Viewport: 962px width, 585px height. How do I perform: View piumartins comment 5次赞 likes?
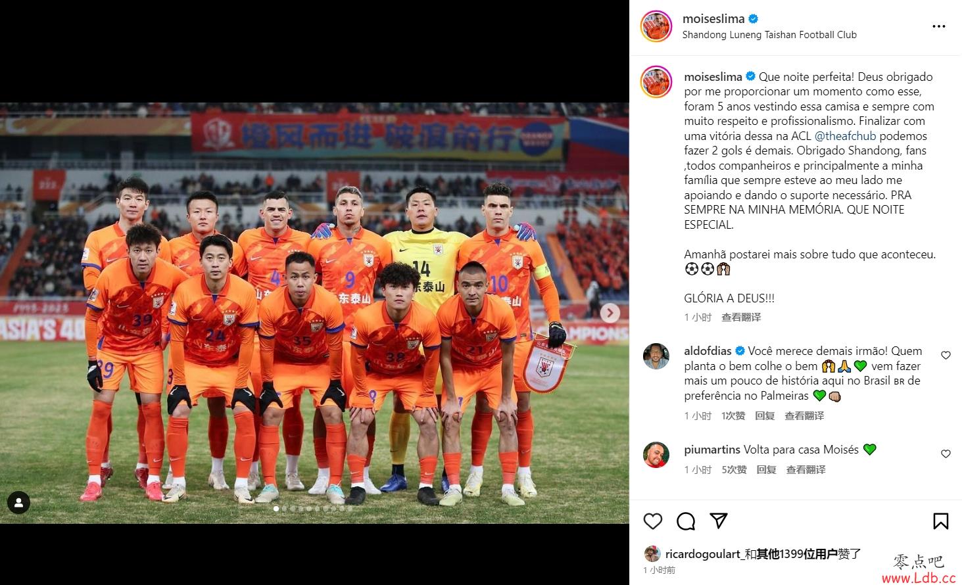[734, 470]
